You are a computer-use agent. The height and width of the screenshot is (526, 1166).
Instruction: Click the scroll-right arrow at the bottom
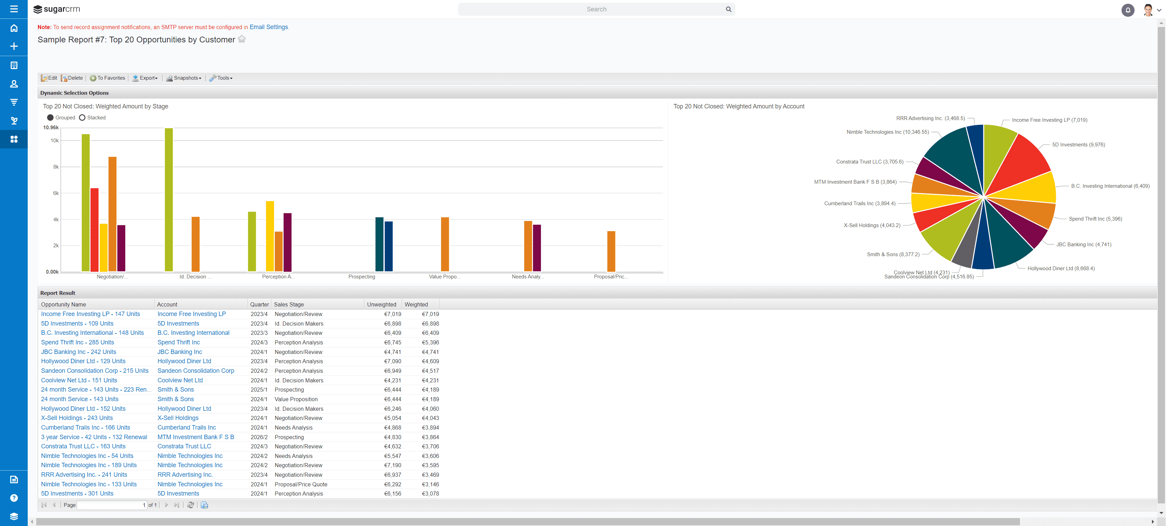click(x=1152, y=522)
